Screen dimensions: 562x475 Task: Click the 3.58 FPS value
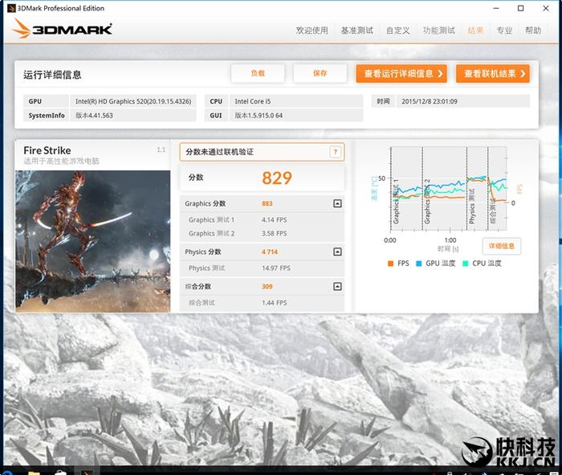click(275, 233)
